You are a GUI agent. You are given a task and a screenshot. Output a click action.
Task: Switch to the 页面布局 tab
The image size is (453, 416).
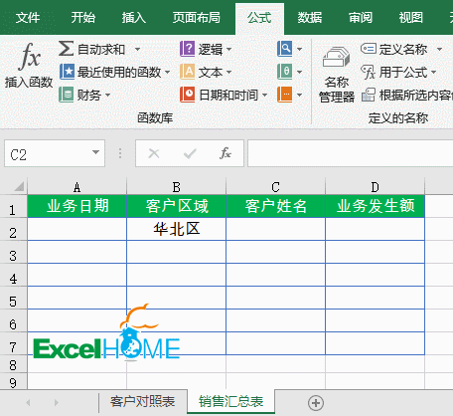[197, 18]
